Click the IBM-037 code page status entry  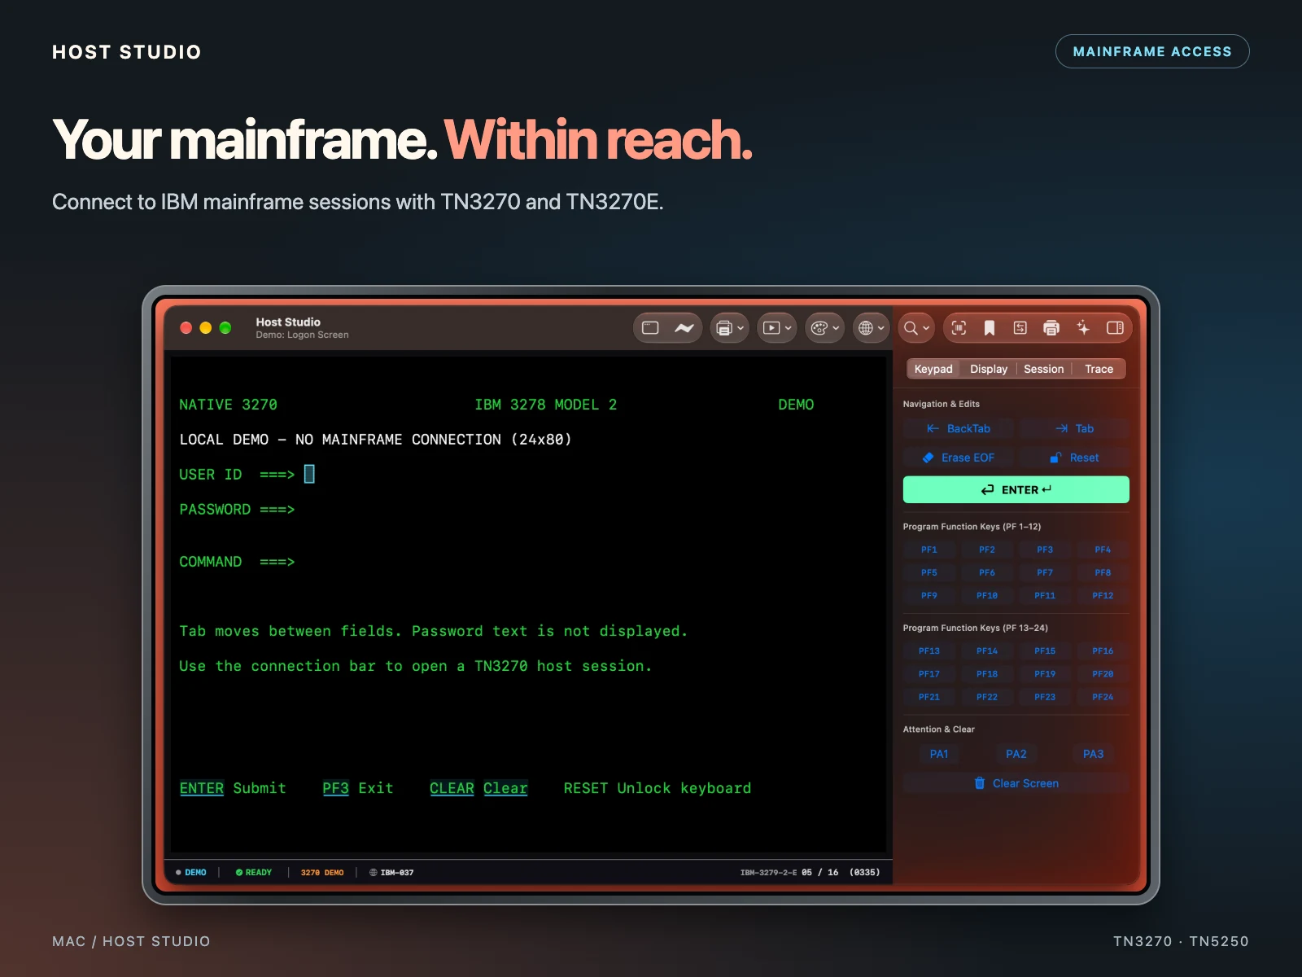tap(391, 872)
